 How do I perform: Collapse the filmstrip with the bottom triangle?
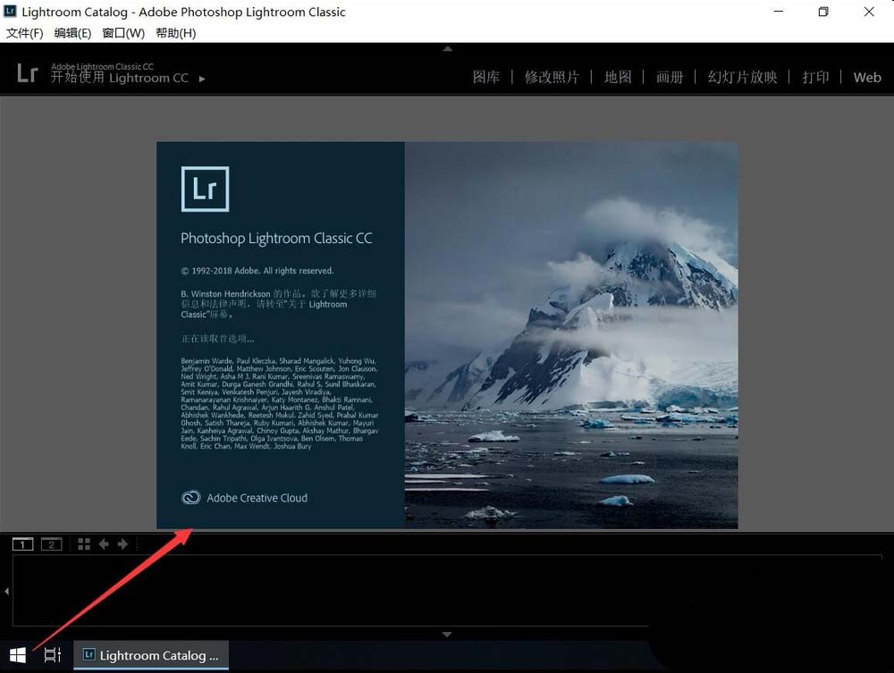[447, 634]
